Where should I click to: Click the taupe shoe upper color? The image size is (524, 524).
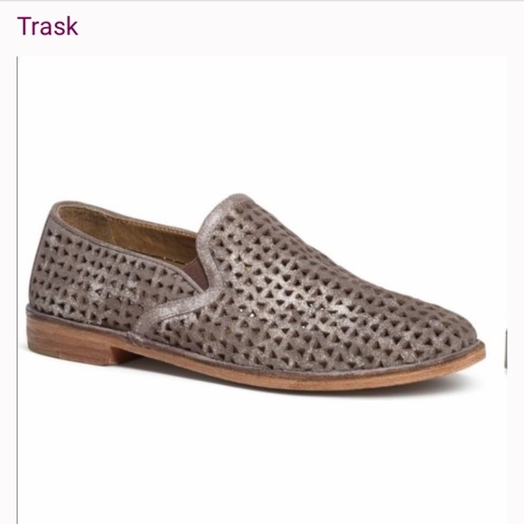(x=301, y=301)
